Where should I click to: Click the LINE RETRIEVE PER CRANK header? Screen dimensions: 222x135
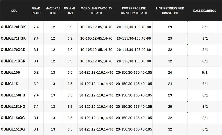point(170,11)
